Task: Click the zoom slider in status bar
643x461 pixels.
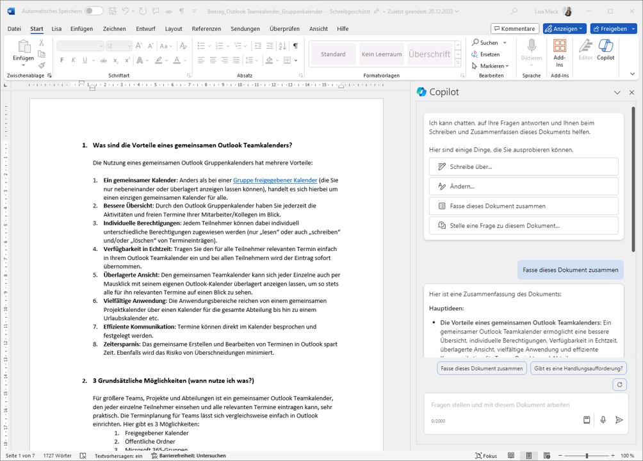Action: pos(587,456)
